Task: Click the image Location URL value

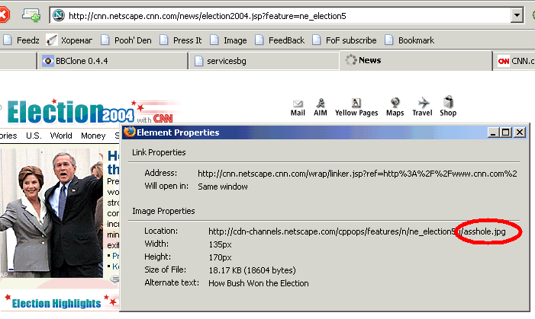Action: [x=357, y=231]
